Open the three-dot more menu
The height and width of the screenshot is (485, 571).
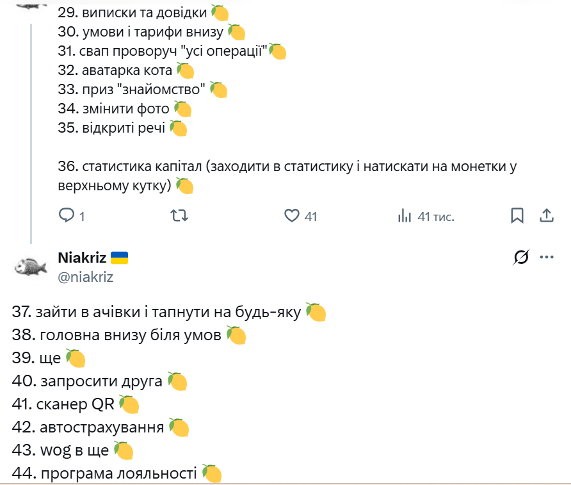[x=546, y=258]
